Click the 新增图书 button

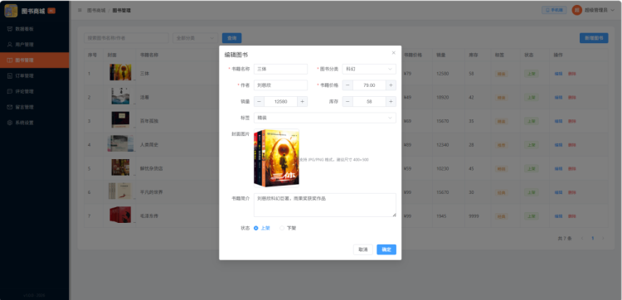pos(594,38)
